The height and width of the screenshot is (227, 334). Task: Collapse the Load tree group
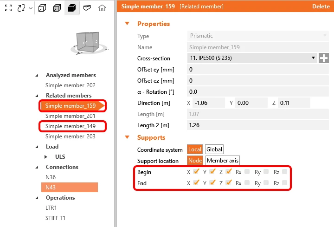(37, 147)
